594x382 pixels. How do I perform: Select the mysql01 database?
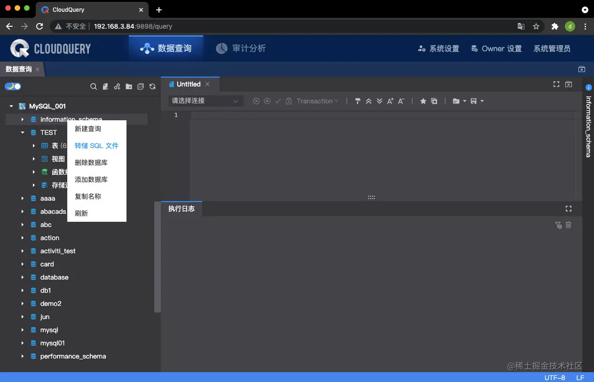tap(52, 343)
